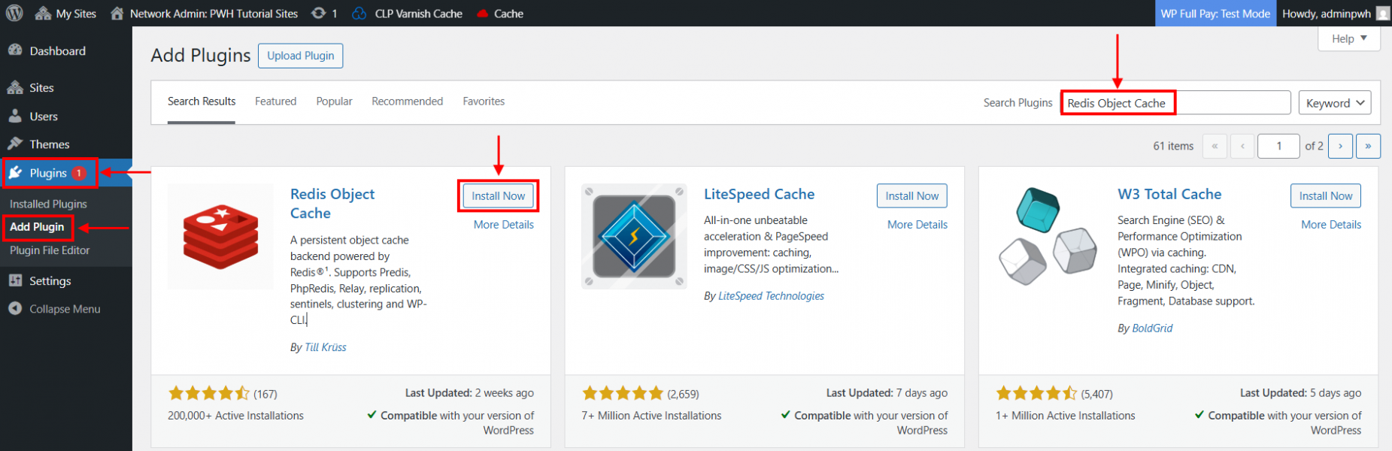
Task: Select the Search Results tab
Action: tap(202, 101)
